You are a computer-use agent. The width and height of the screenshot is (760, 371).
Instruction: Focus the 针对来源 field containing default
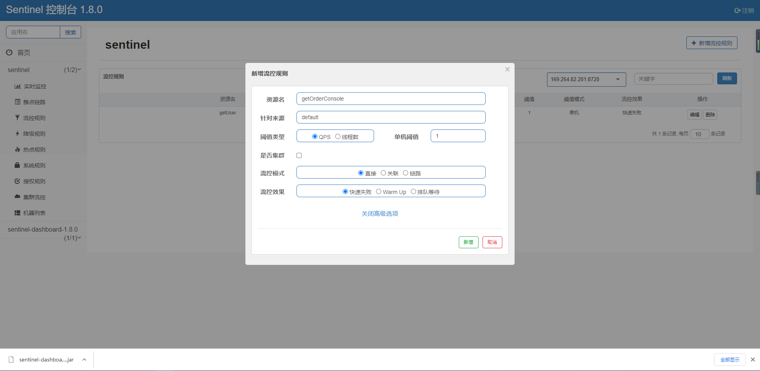point(391,117)
